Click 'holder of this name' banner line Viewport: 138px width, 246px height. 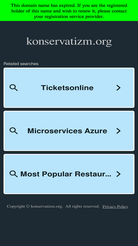tap(31, 11)
